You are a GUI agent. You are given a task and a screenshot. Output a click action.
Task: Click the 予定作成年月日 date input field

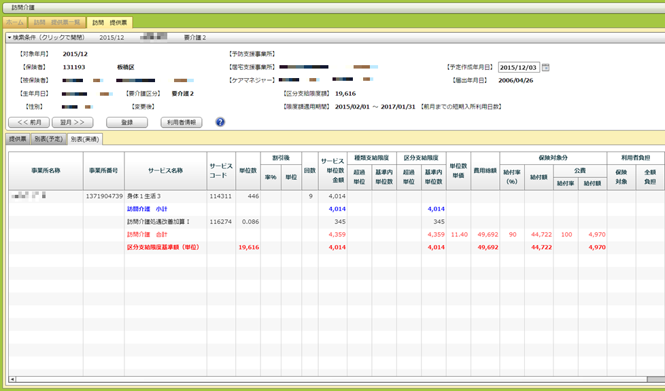tap(519, 67)
